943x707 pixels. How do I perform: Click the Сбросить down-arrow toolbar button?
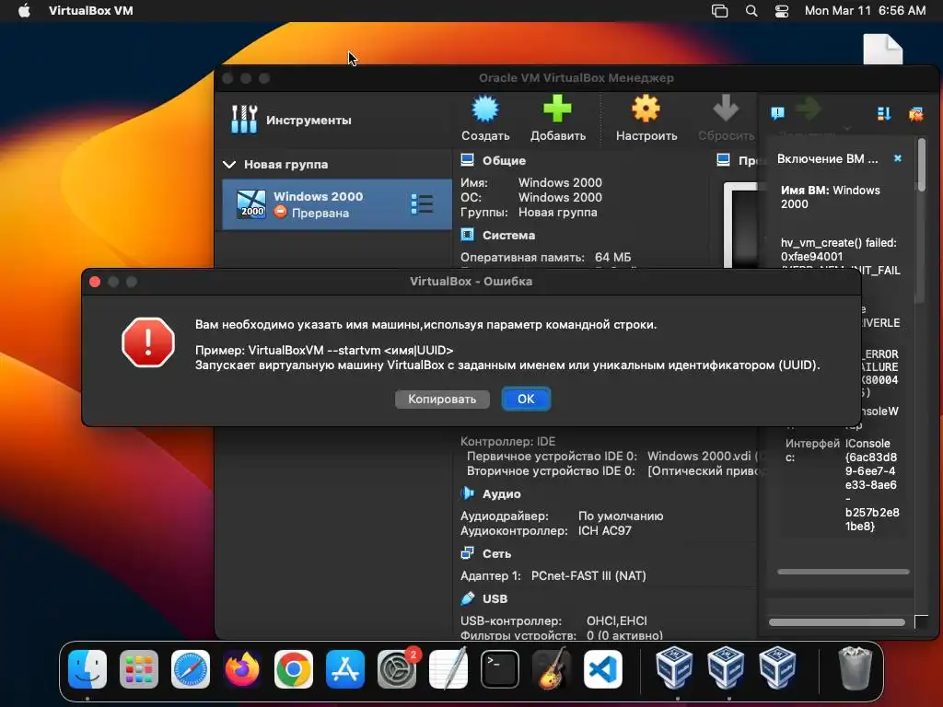(726, 119)
